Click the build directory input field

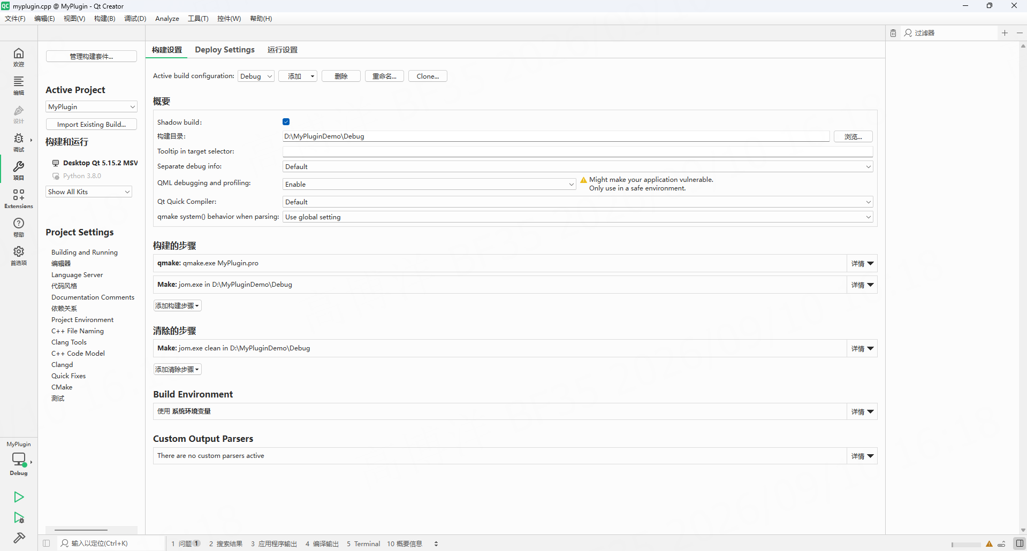coord(556,136)
